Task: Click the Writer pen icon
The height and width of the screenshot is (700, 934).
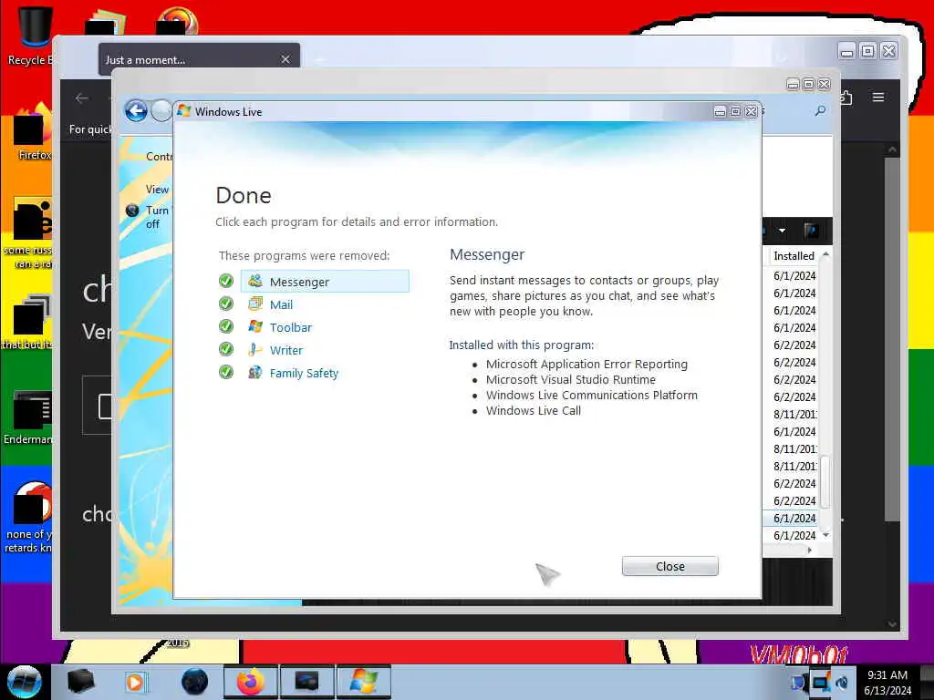Action: tap(255, 349)
